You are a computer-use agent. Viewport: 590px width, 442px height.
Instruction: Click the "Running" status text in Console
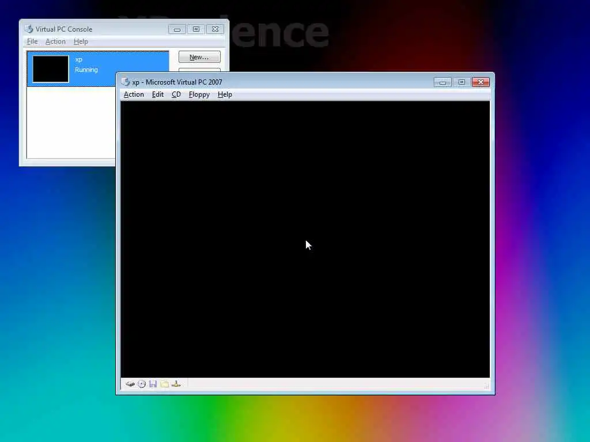point(86,70)
